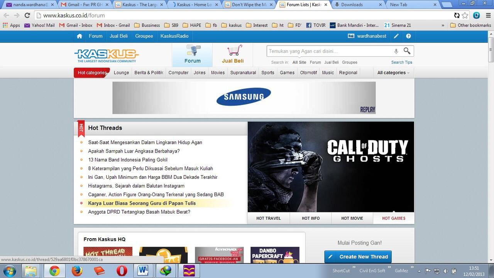Viewport: 494px width, 278px height.
Task: Click the Search Tips link
Action: click(x=402, y=62)
